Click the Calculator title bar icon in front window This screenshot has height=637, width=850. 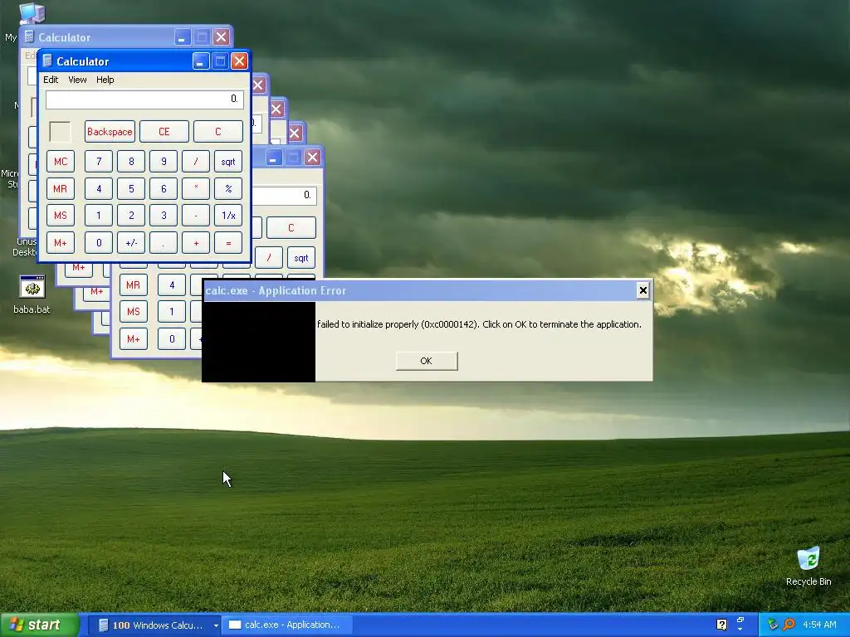(x=47, y=61)
